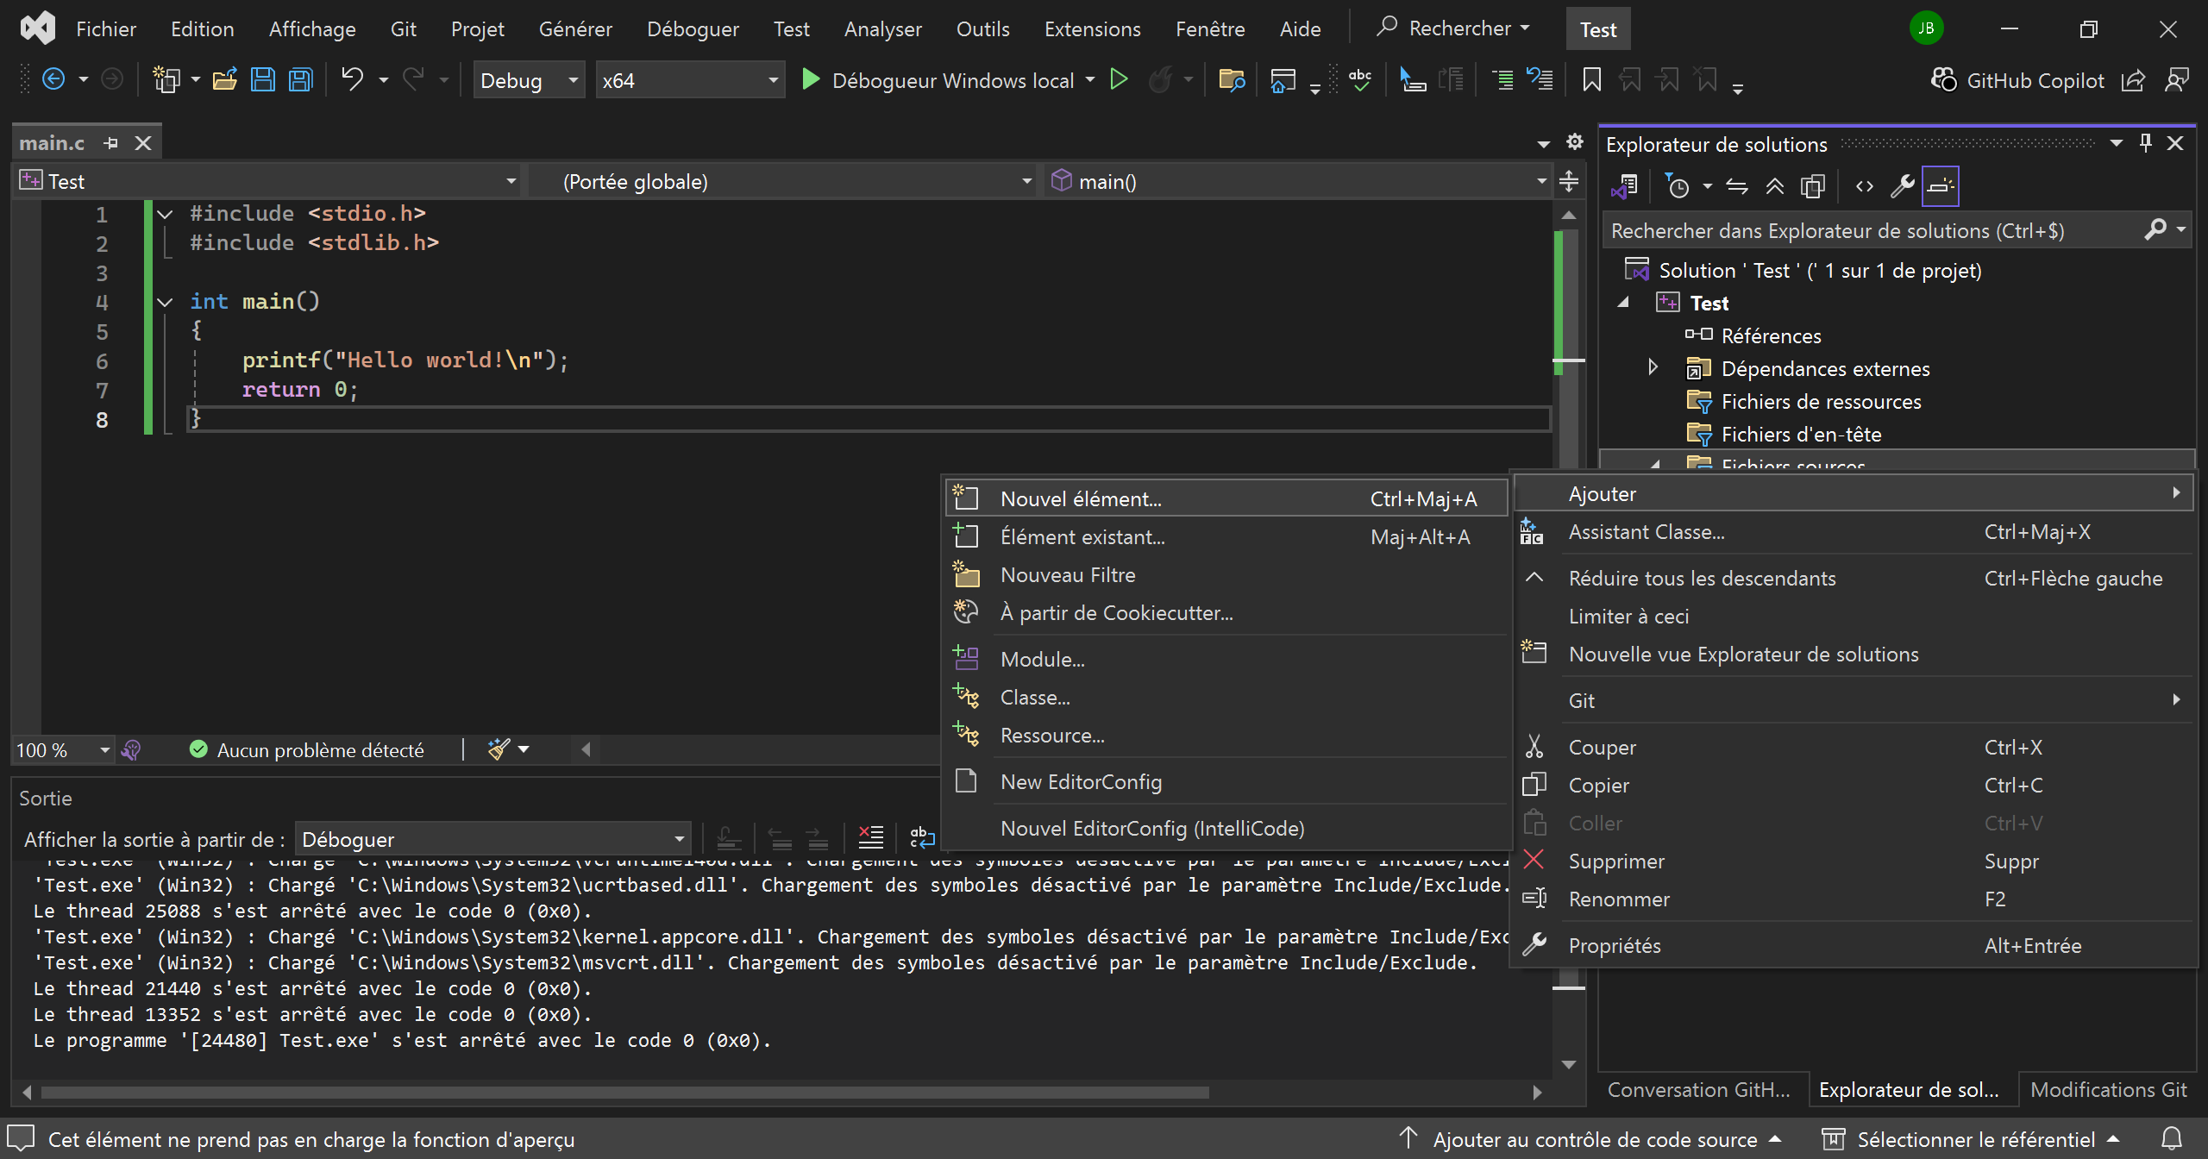Start without debugging with the outlined play icon

point(1119,80)
